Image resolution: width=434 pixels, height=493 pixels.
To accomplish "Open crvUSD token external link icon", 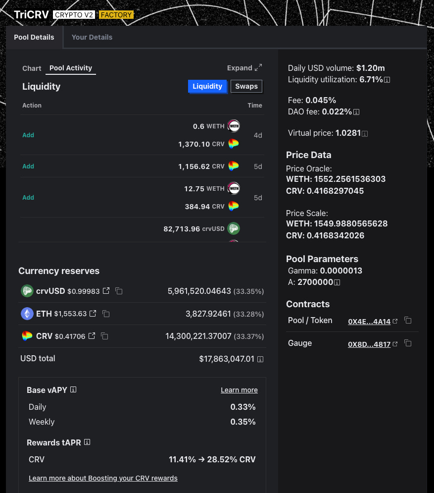I will 106,291.
